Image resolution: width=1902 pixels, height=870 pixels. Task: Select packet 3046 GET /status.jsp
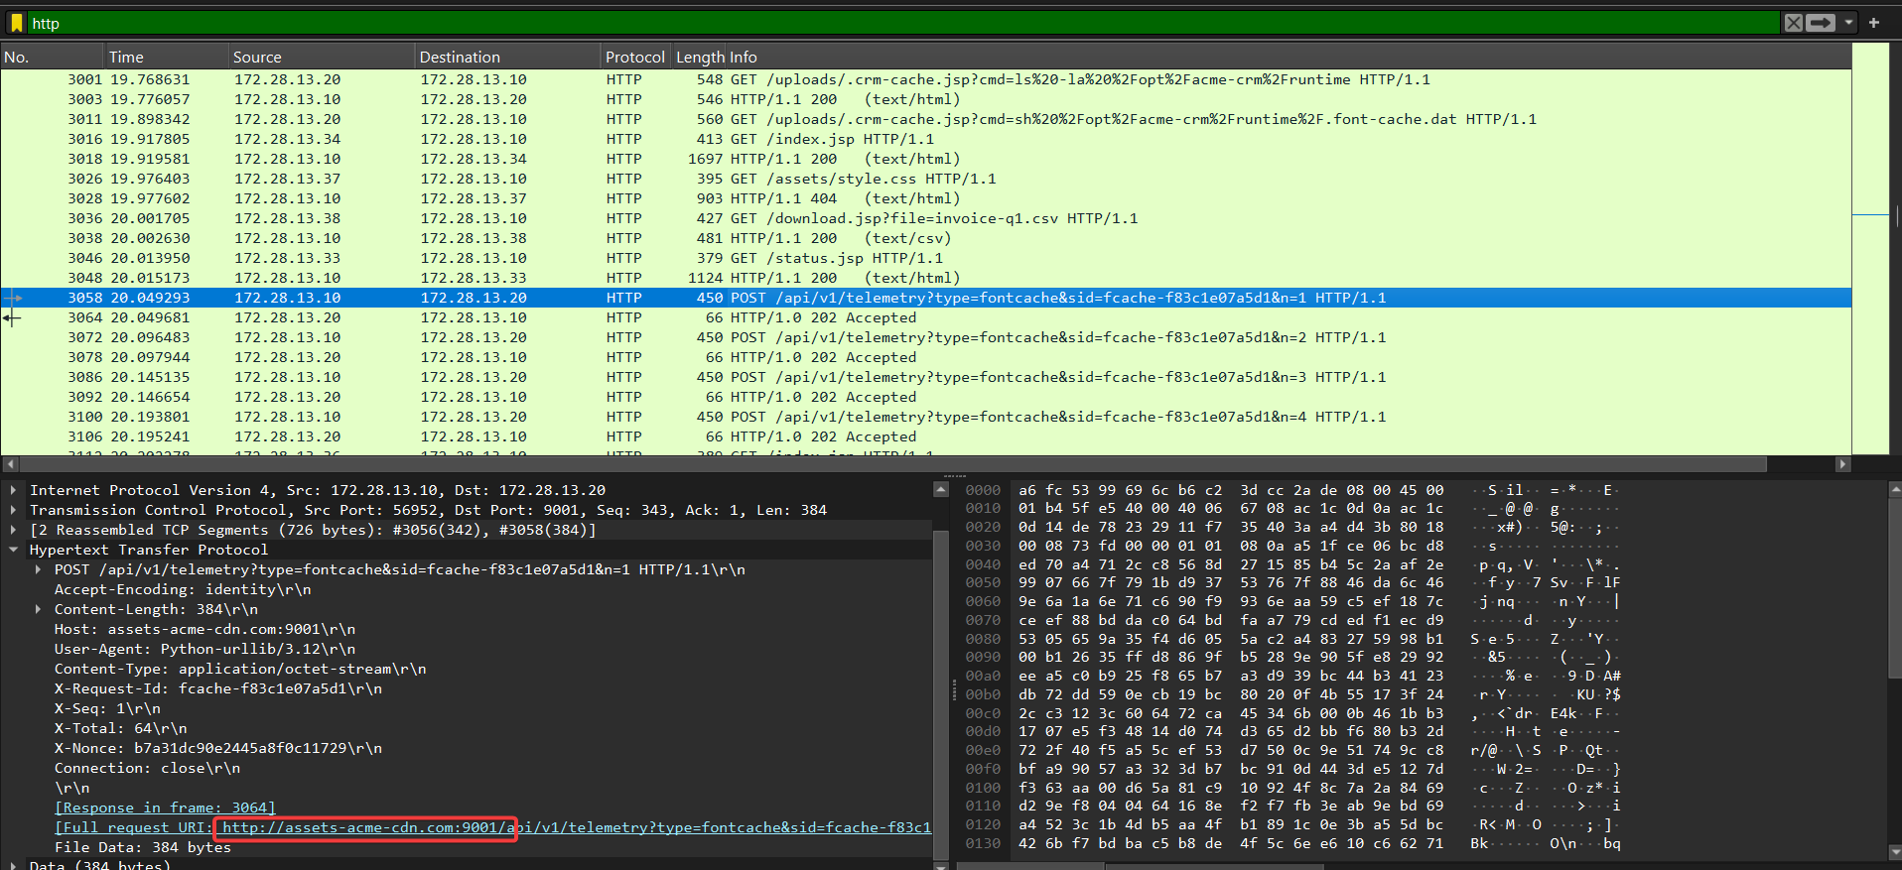click(925, 258)
